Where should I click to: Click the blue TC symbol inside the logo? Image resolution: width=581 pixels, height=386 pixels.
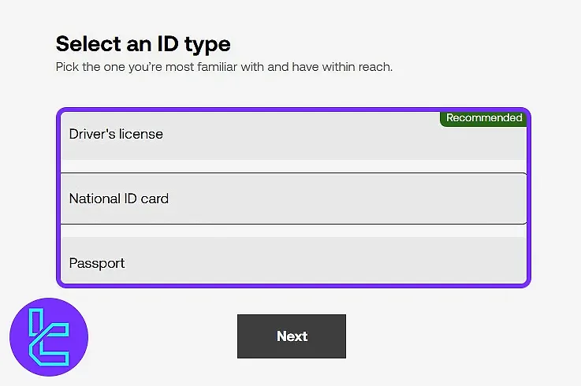pos(48,338)
